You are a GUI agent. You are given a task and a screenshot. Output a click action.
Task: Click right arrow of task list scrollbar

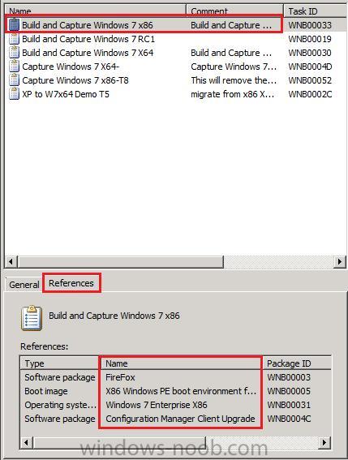click(340, 261)
